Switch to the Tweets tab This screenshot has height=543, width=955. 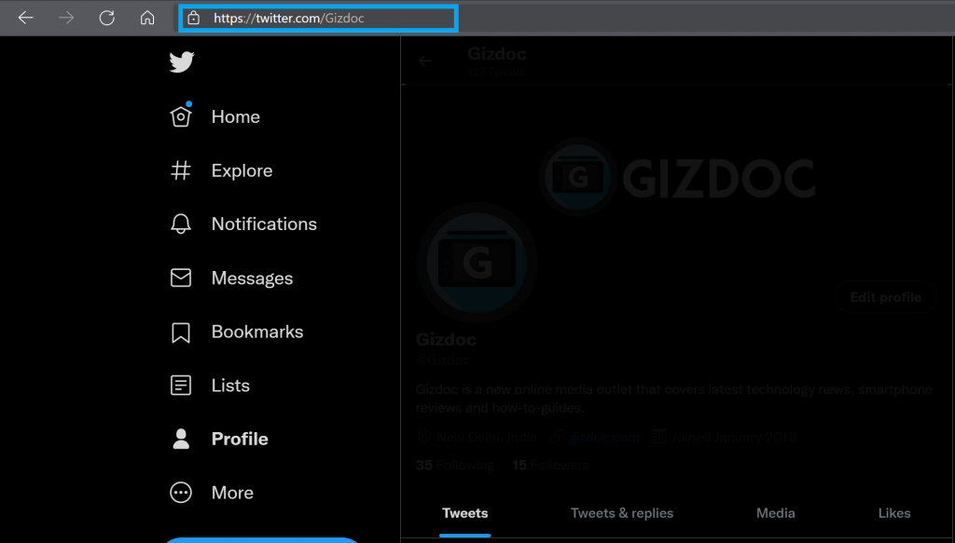(465, 513)
